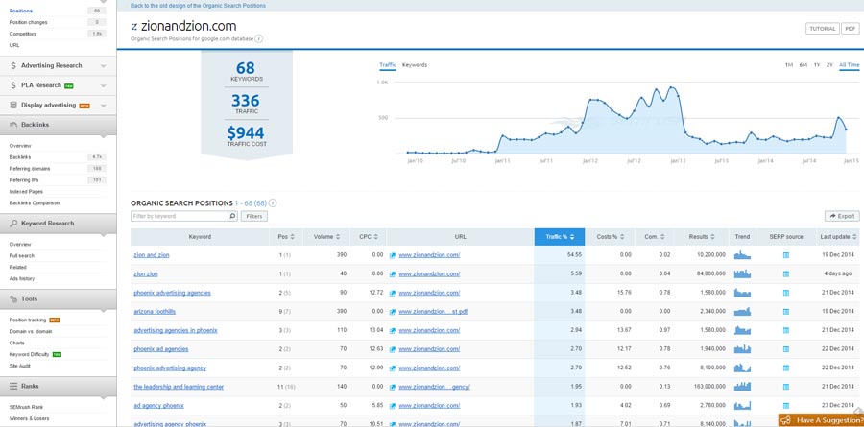864x427 pixels.
Task: Open Keyword Difficulty tool
Action: [29, 354]
